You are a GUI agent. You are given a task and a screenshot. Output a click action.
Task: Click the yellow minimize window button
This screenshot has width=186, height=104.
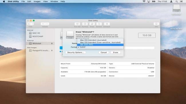click(x=31, y=21)
